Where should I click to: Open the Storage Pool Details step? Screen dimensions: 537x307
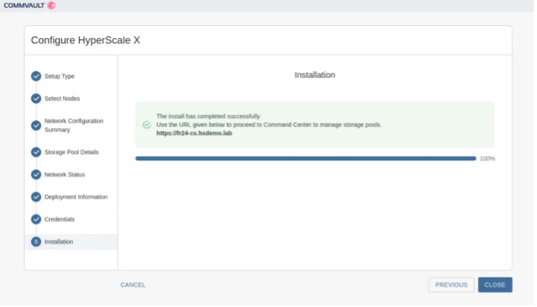click(x=71, y=152)
